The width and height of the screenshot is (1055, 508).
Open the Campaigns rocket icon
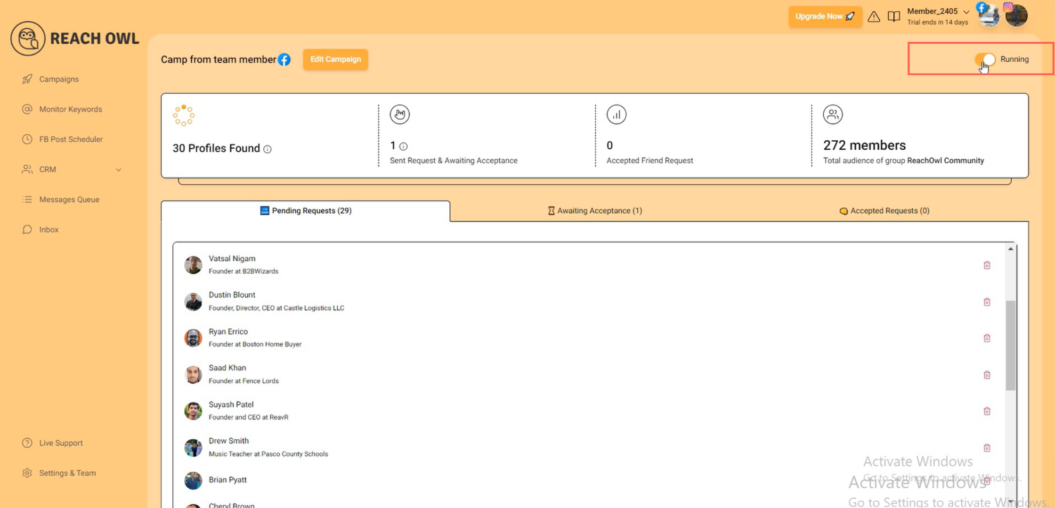click(27, 79)
